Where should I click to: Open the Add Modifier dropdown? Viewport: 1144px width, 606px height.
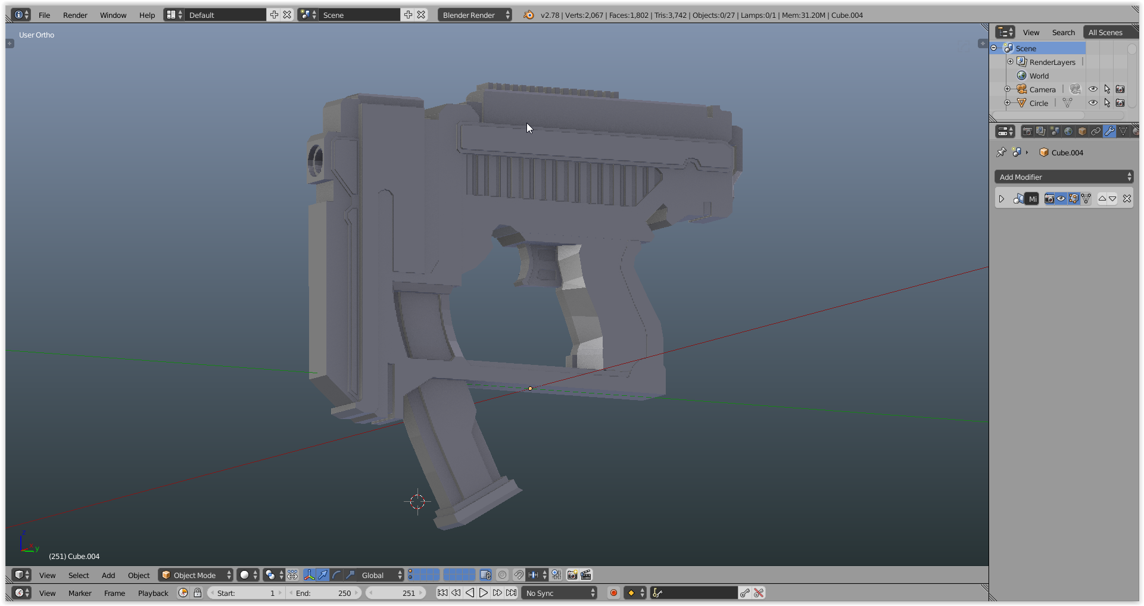click(x=1064, y=177)
